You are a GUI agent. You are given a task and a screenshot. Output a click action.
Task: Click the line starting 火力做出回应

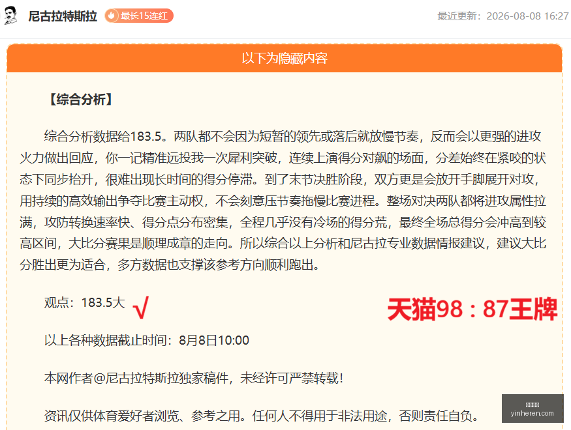(x=283, y=158)
